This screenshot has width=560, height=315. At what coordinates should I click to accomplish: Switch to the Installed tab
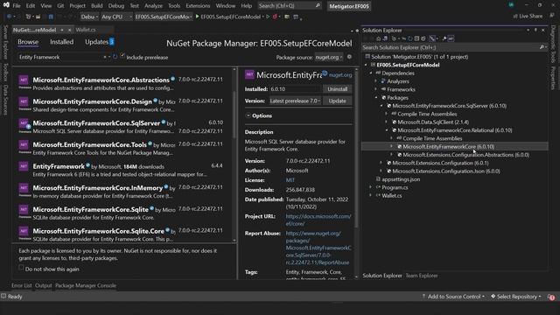tap(61, 42)
